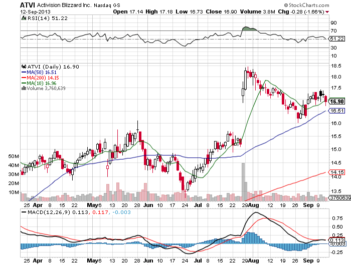Click the 70 RSI overbought axis label

click(x=334, y=31)
